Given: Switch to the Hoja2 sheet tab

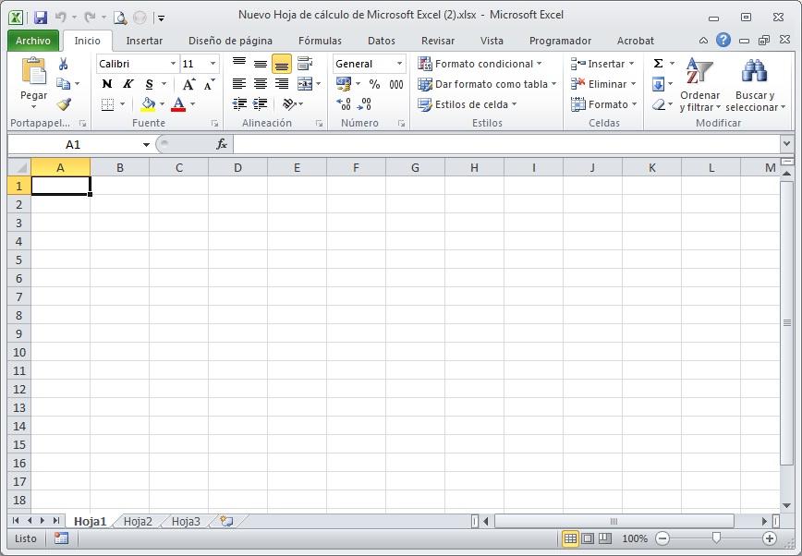Looking at the screenshot, I should click(137, 521).
